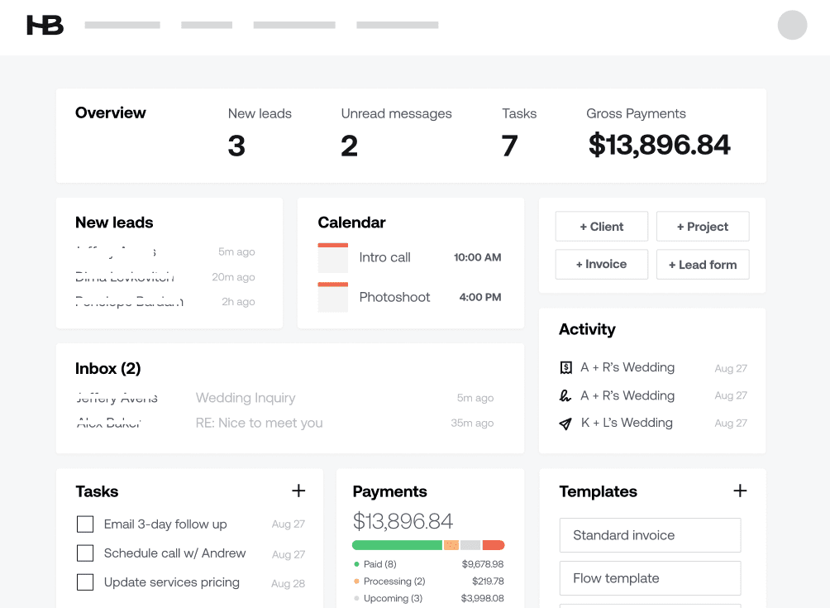This screenshot has width=830, height=608.
Task: Click the $219.78 processing amount
Action: 488,581
